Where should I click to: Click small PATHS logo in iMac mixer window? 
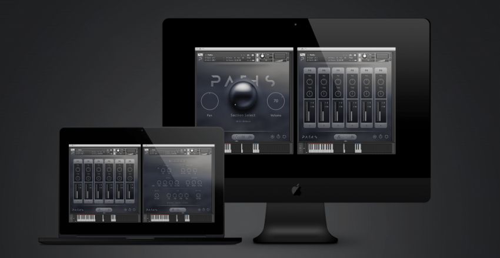(310, 137)
